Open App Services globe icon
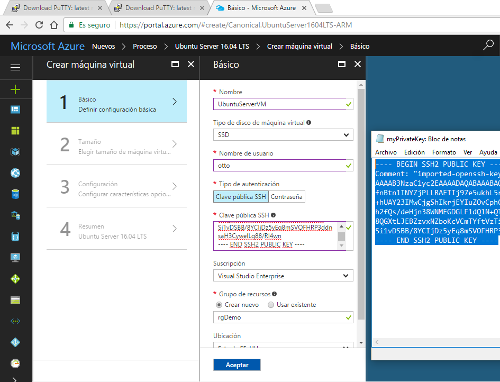Viewport: 500px width, 382px height. click(x=15, y=173)
